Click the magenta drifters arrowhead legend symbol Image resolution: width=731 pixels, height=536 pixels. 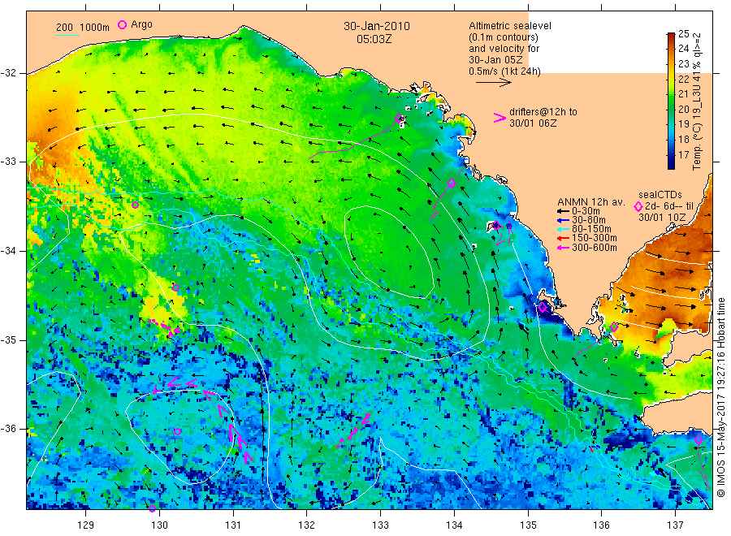pyautogui.click(x=500, y=118)
